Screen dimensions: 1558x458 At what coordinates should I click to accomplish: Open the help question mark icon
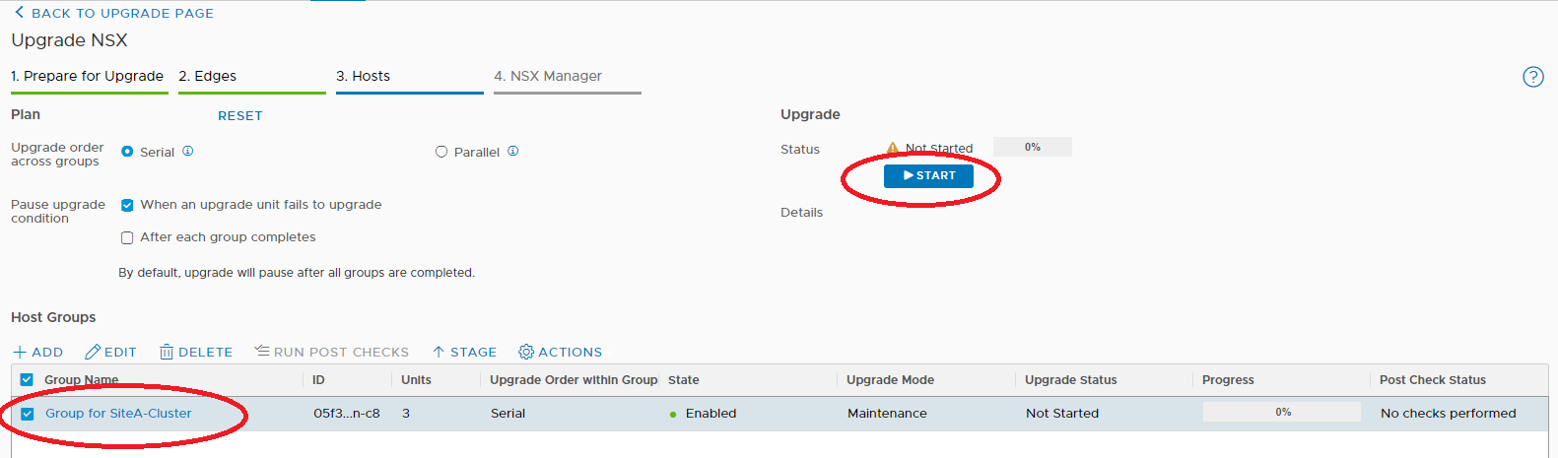point(1533,77)
